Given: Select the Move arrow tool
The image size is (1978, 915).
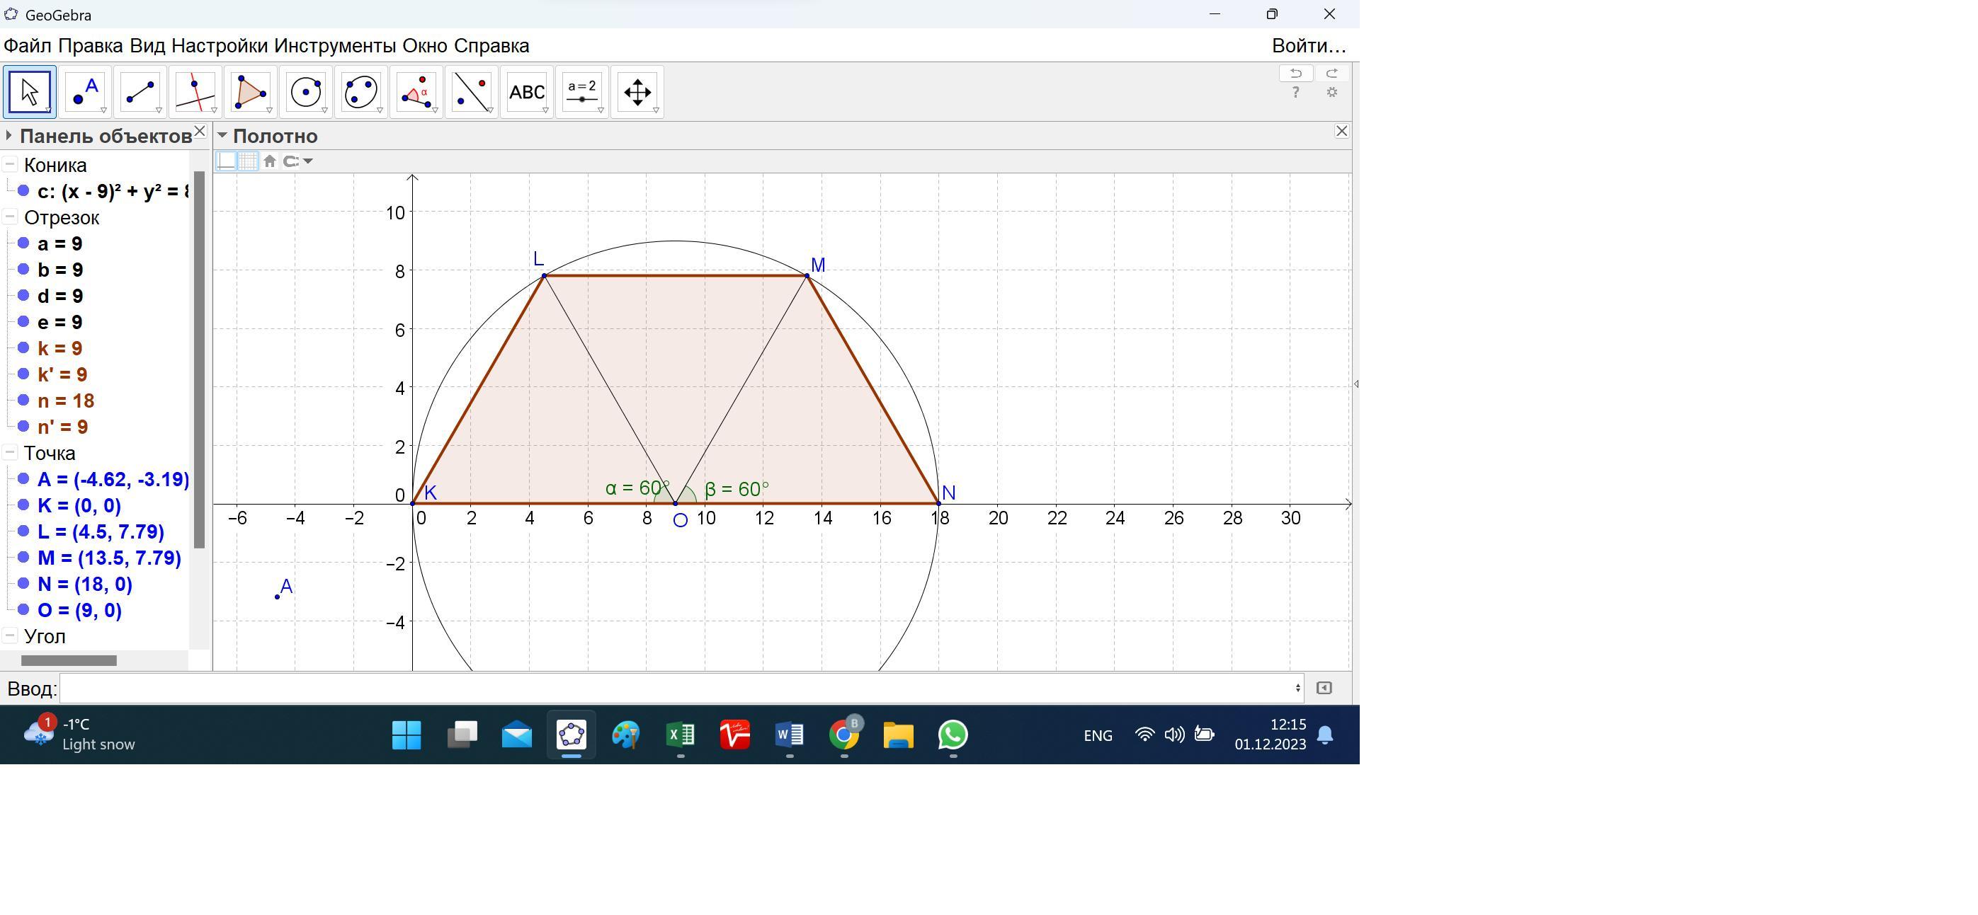Looking at the screenshot, I should click(x=29, y=92).
